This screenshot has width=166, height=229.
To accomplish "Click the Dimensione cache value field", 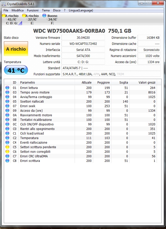I will tap(149, 44).
